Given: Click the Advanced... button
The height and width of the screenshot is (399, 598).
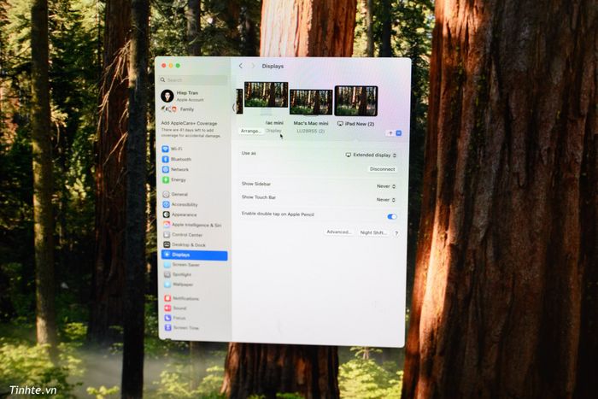Looking at the screenshot, I should [338, 232].
